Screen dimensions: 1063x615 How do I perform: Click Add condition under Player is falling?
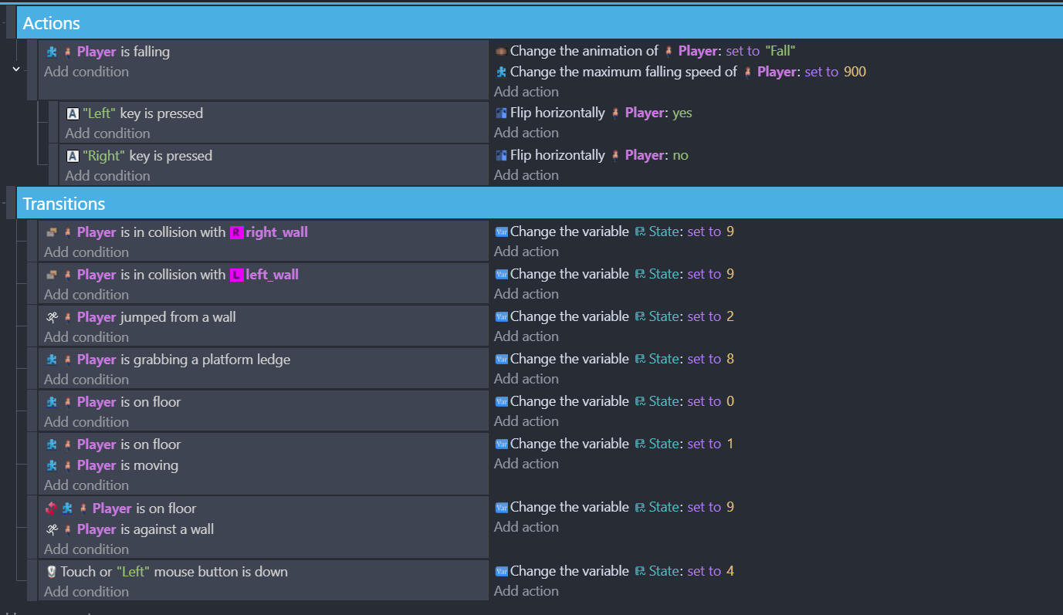coord(86,72)
